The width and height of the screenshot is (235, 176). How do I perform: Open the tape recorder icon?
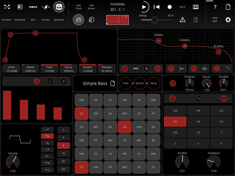[x=196, y=7]
